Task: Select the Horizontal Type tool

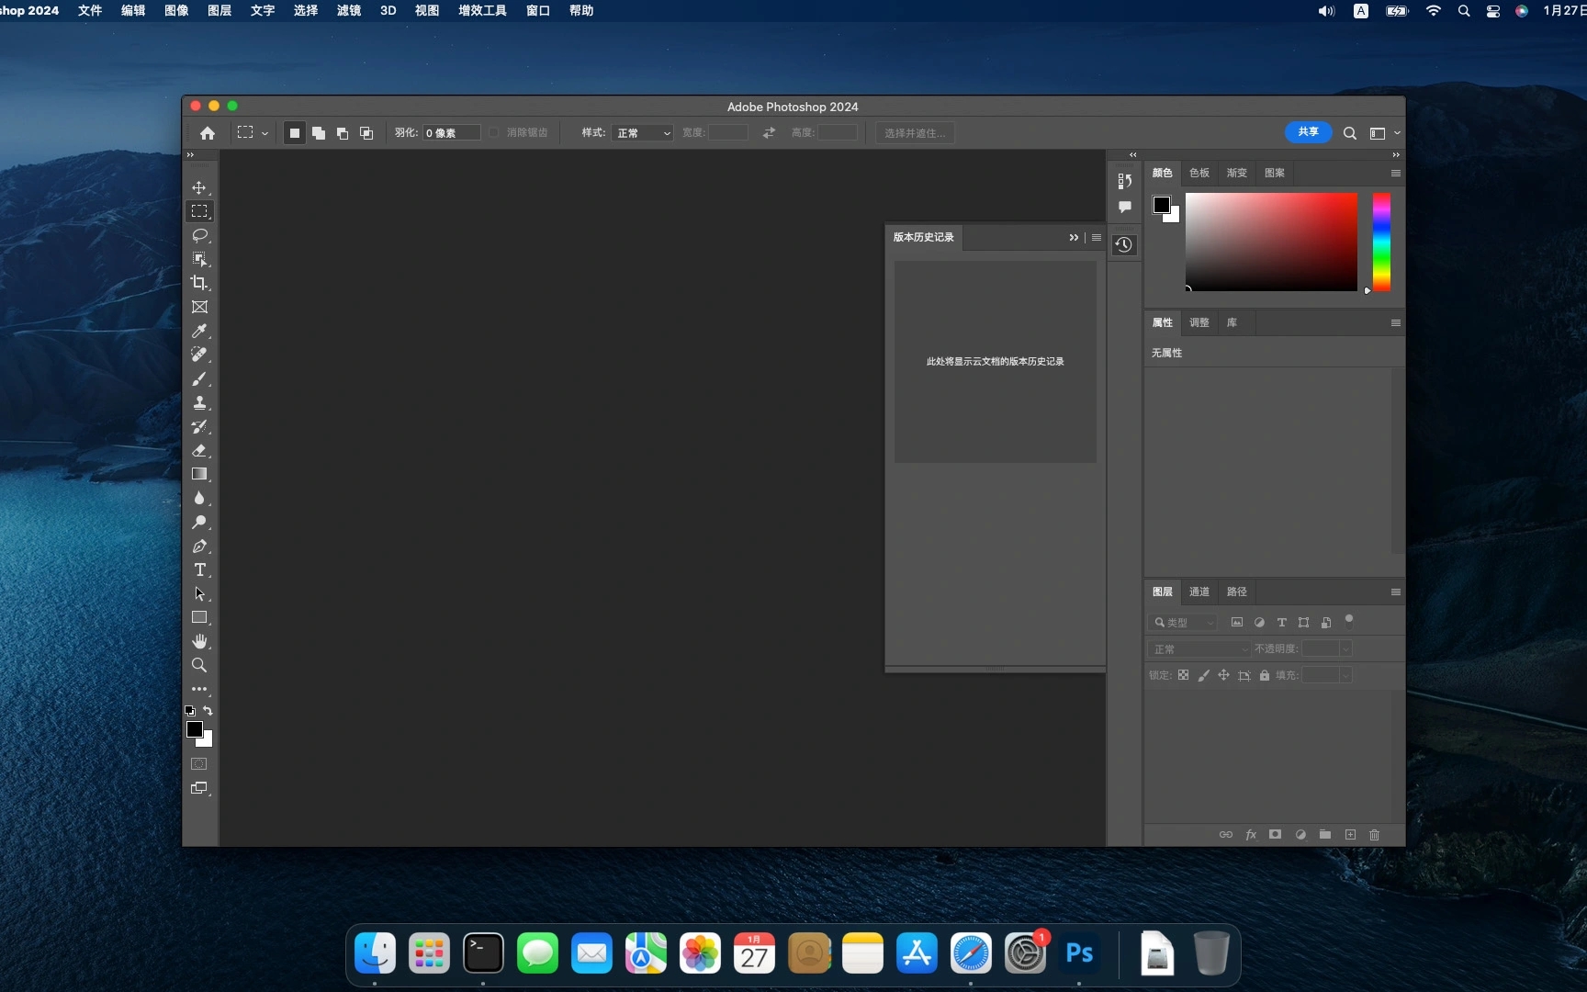Action: coord(199,569)
